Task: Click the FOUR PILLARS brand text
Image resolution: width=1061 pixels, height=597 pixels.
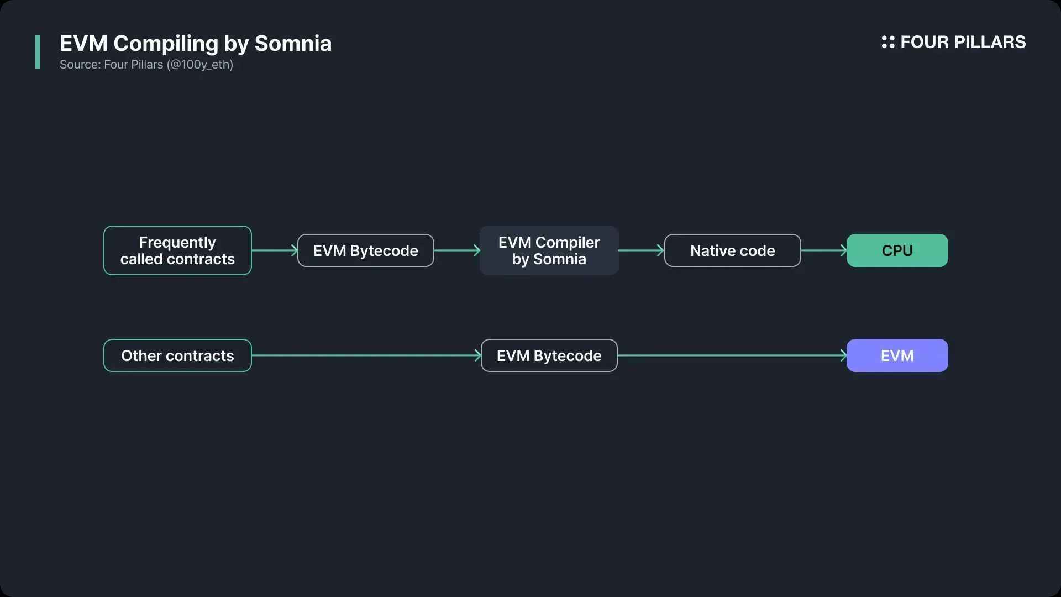Action: click(963, 42)
